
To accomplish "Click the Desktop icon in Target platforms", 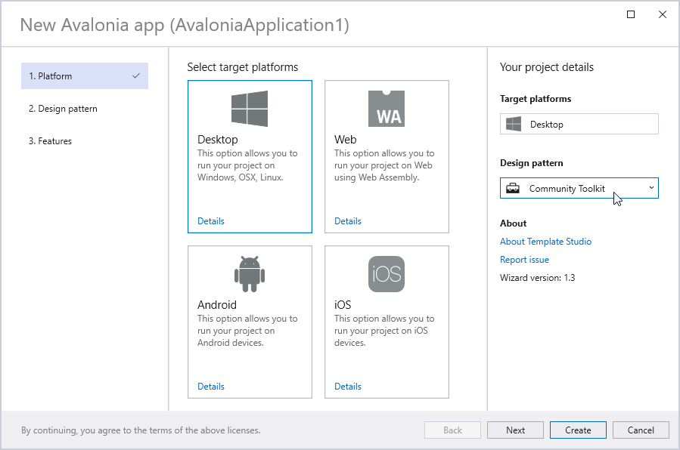I will 514,124.
